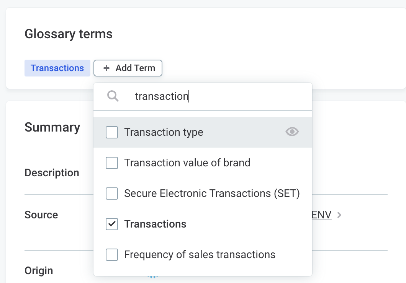Image resolution: width=406 pixels, height=283 pixels.
Task: Click the Summary section heading
Action: (x=52, y=127)
